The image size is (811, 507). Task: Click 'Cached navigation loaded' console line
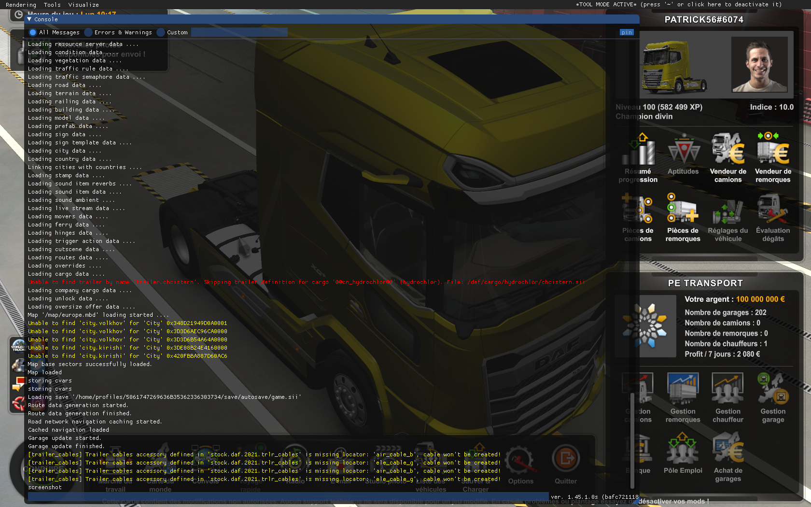[69, 430]
